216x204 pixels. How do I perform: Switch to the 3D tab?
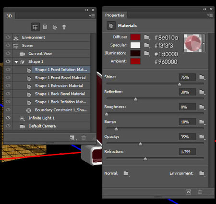click(x=9, y=16)
